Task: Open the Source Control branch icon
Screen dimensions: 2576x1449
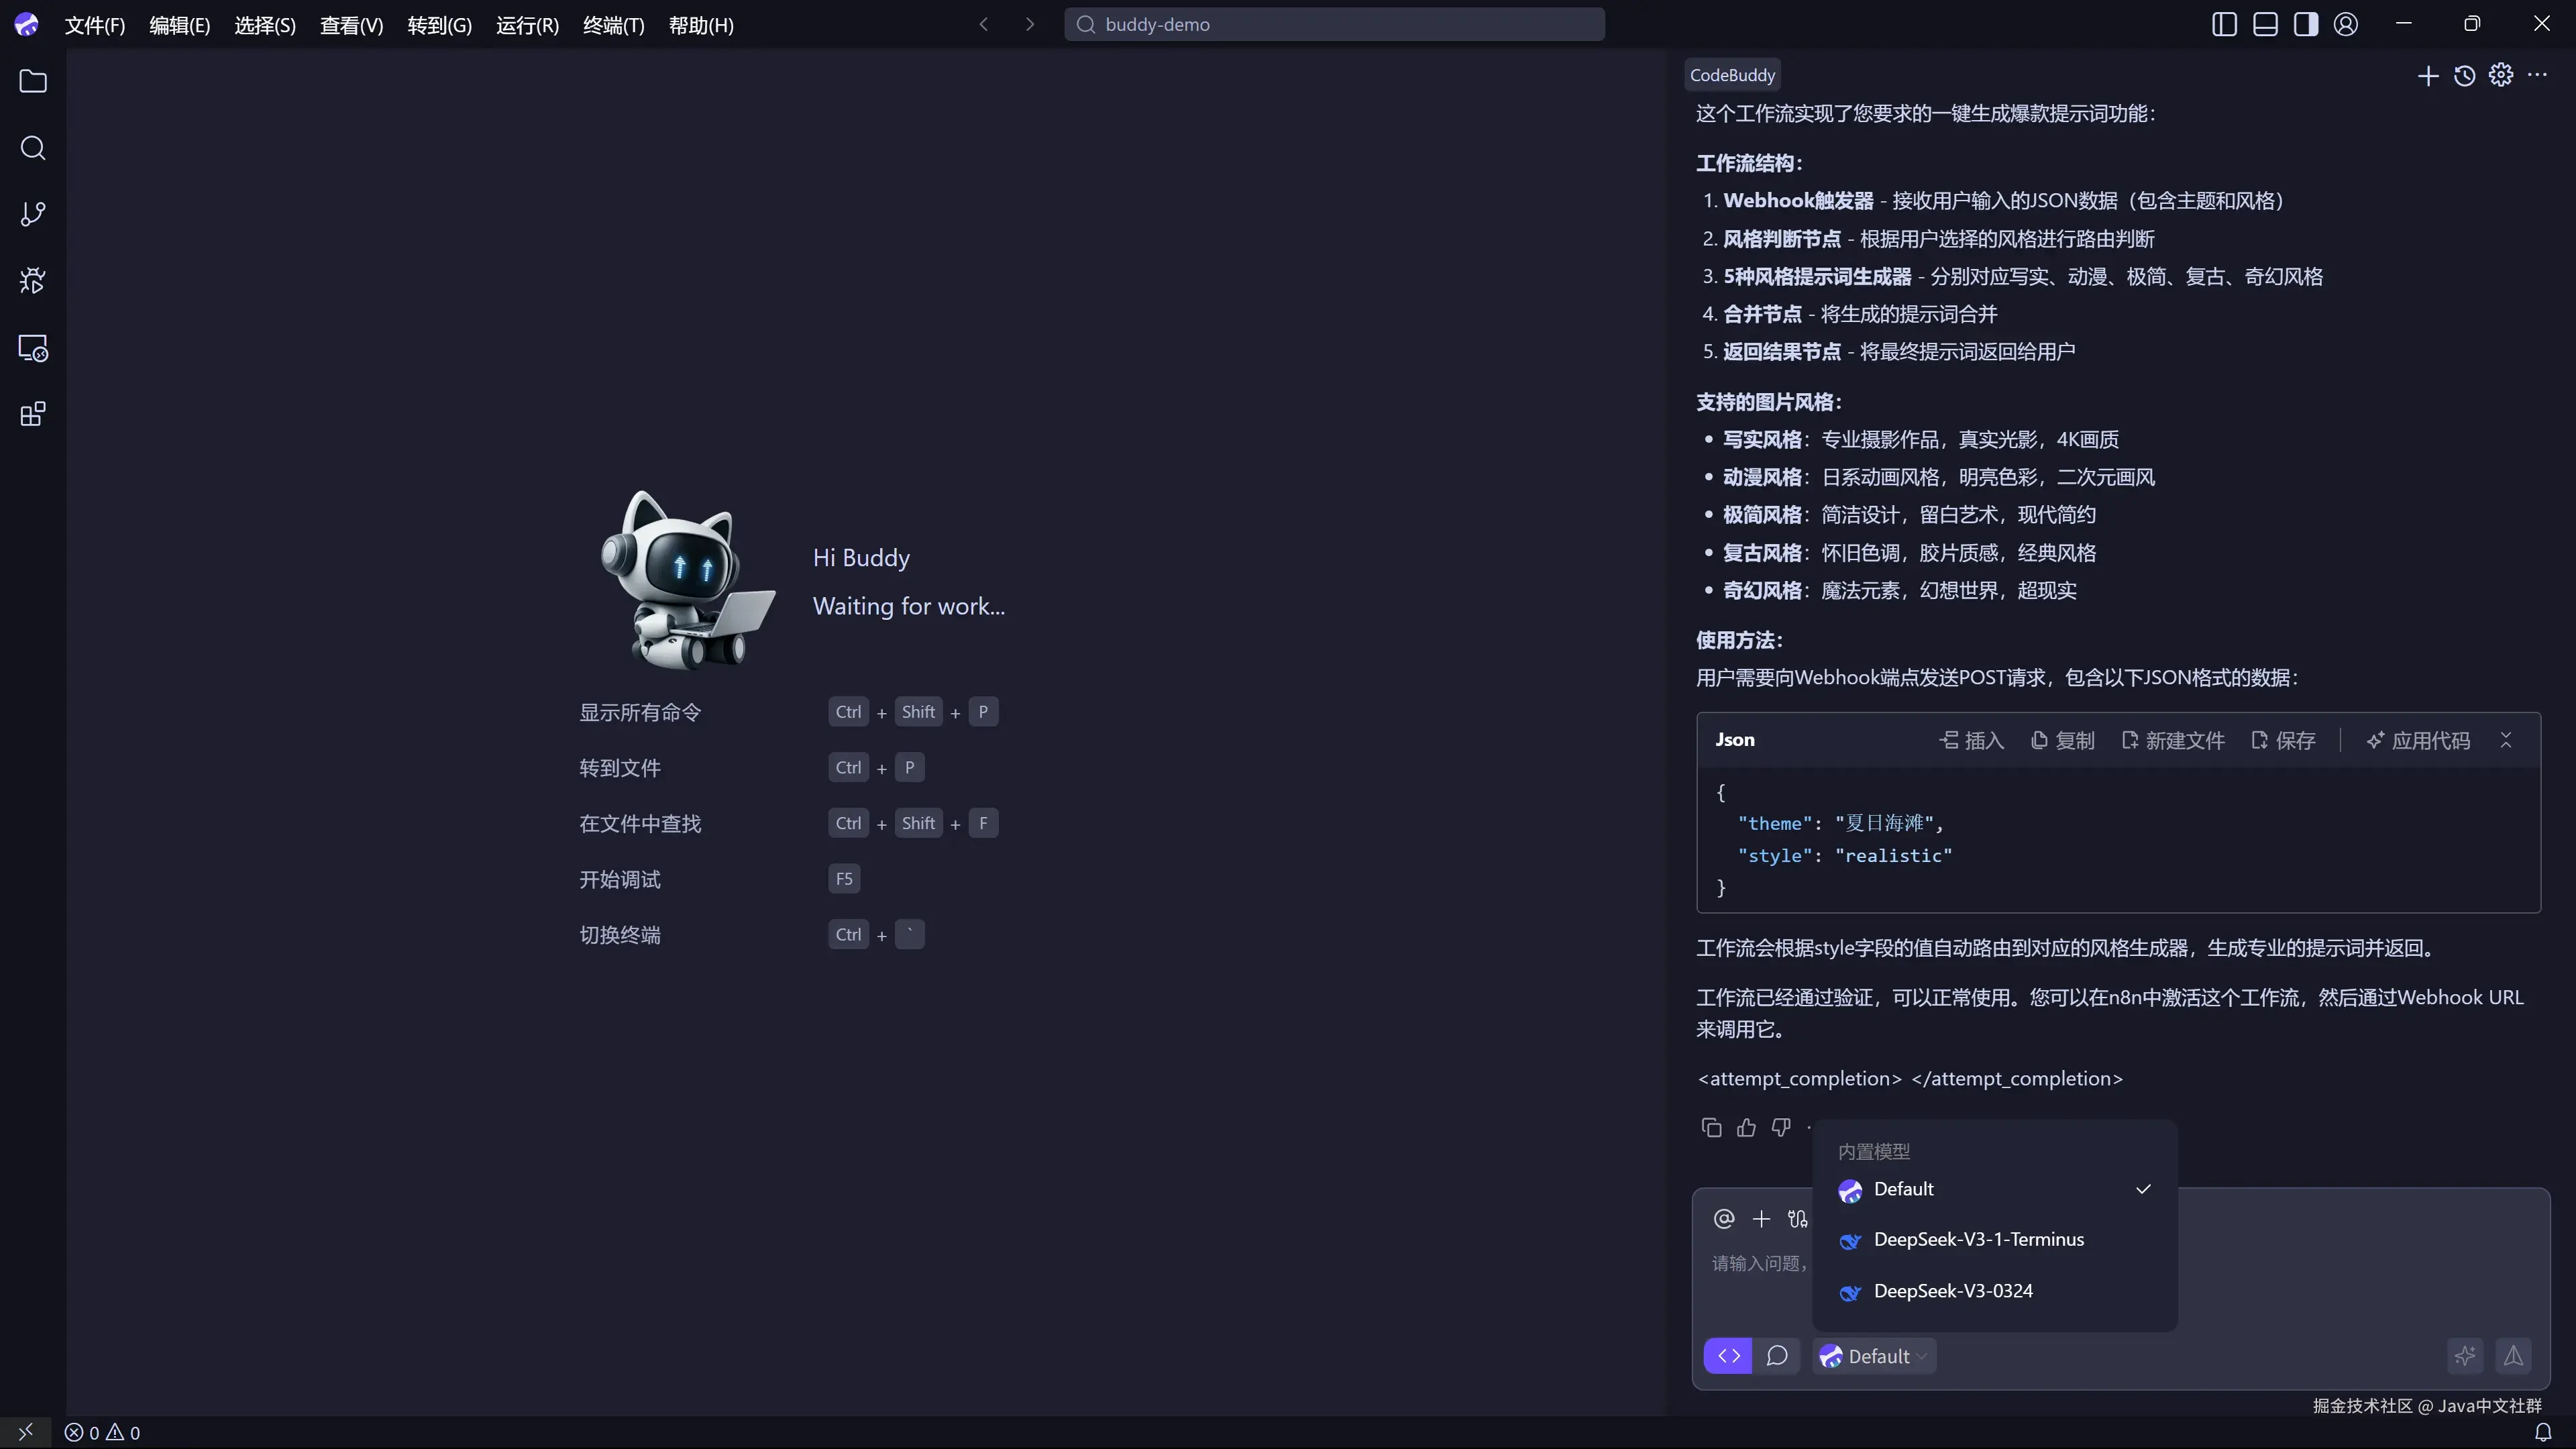Action: point(33,214)
